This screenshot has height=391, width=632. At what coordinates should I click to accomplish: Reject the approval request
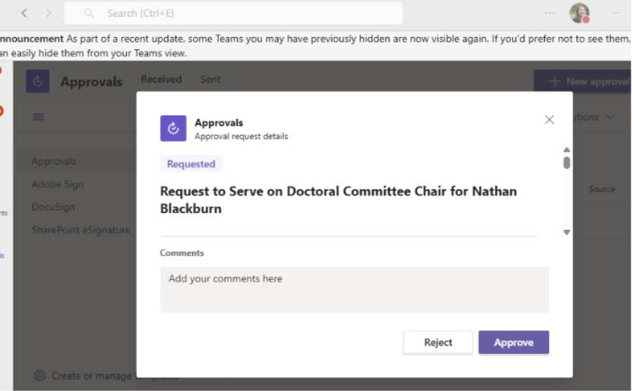point(438,343)
